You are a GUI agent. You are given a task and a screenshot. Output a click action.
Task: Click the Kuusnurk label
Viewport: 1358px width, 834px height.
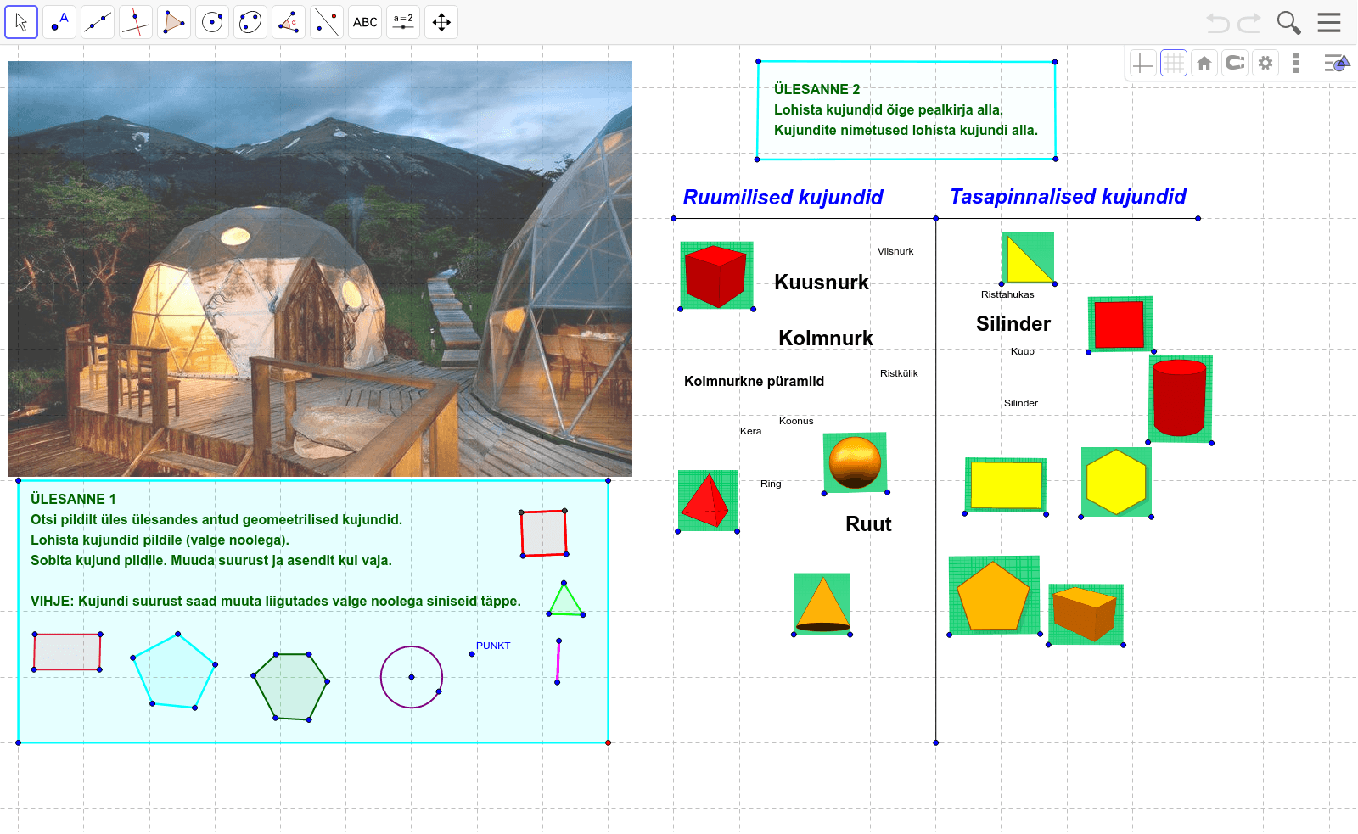[822, 283]
